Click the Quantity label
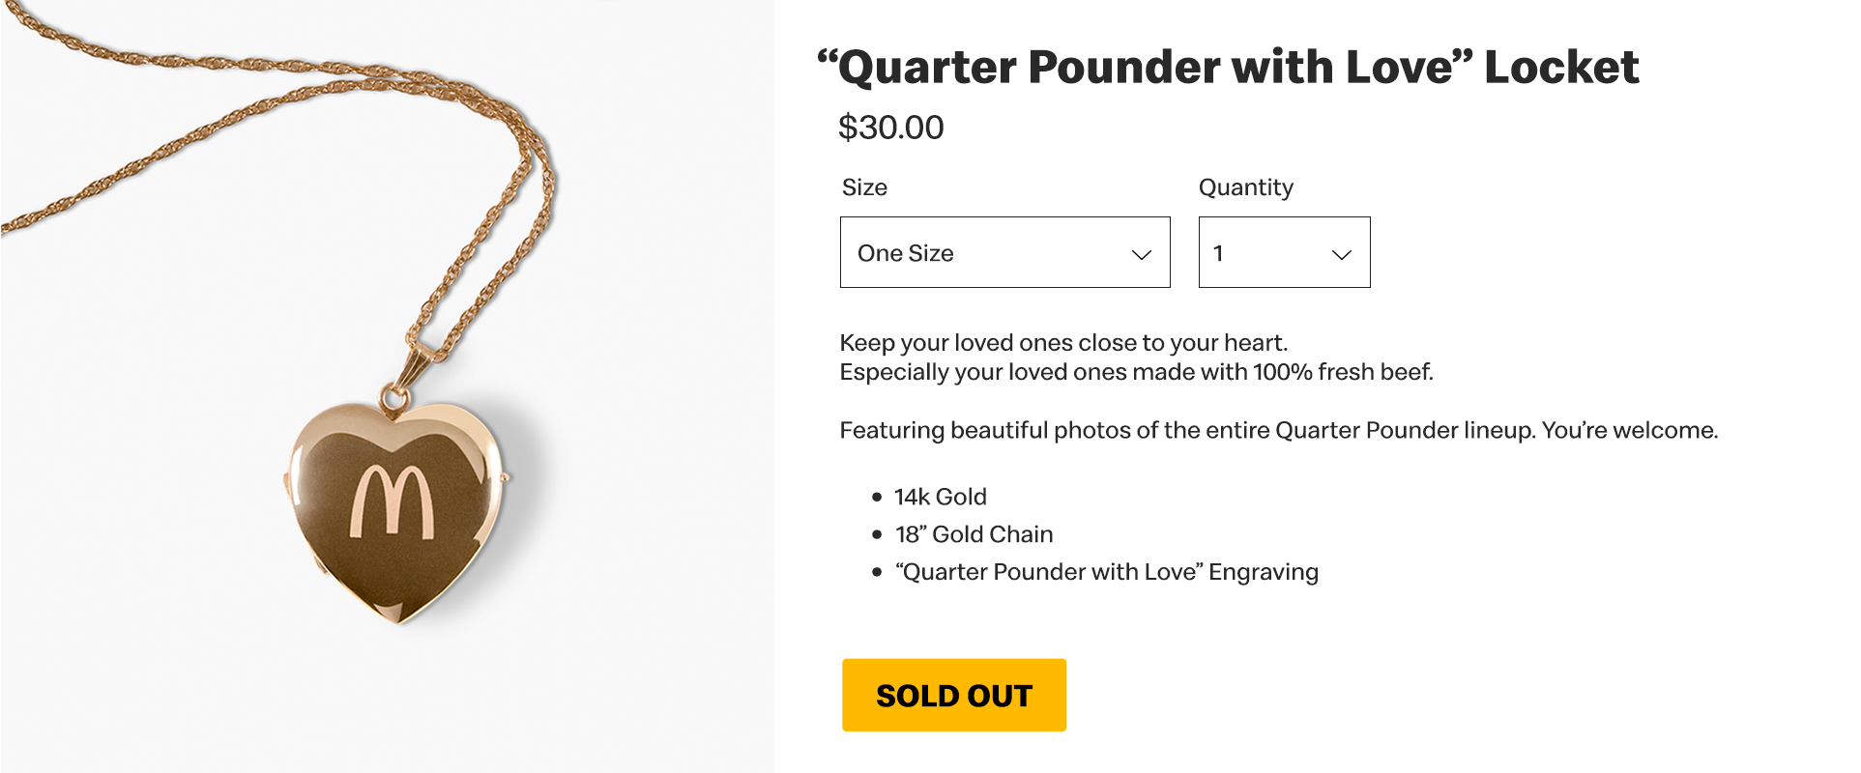1861x773 pixels. (x=1245, y=187)
